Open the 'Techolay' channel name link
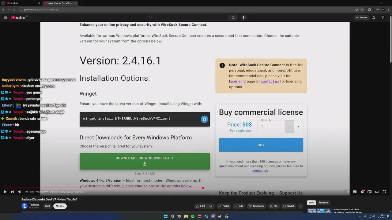The width and height of the screenshot is (392, 220). click(34, 204)
